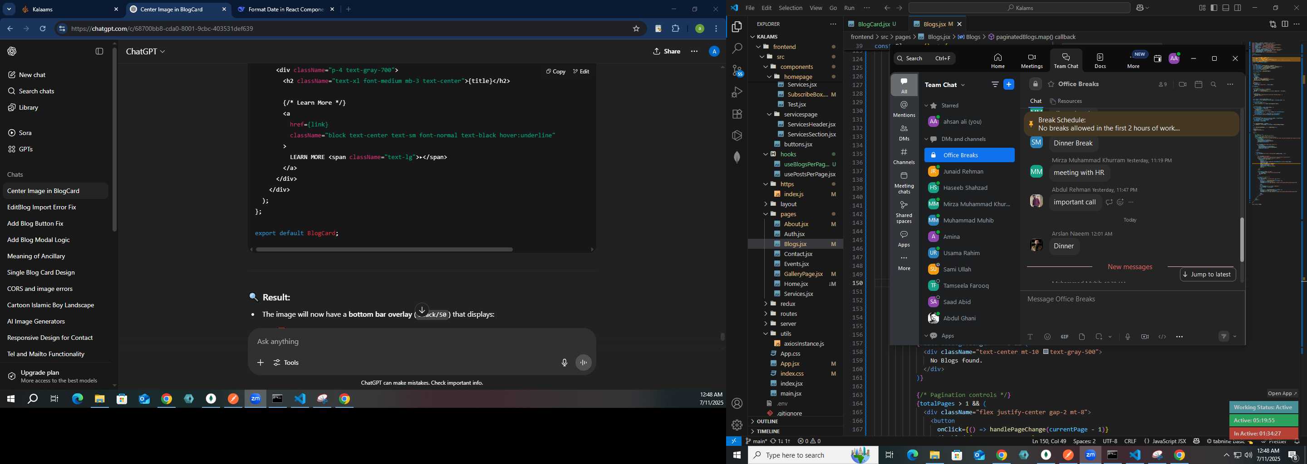Image resolution: width=1307 pixels, height=464 pixels.
Task: Click the ChatGPT attach plus icon
Action: pyautogui.click(x=260, y=362)
